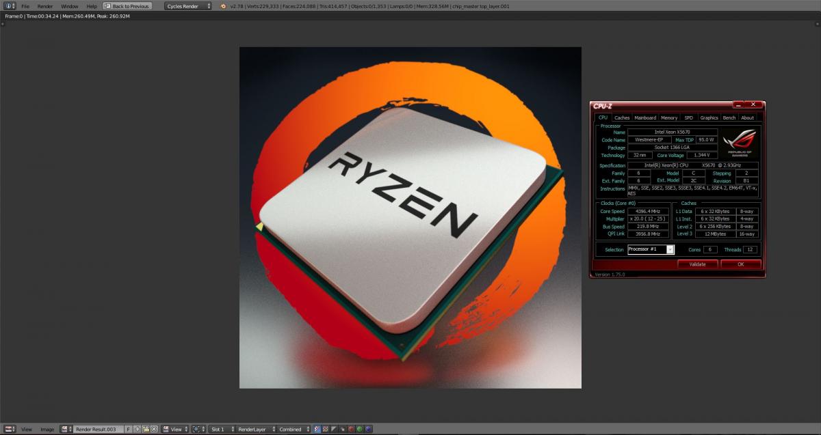Click the Back to Previous button
821x435 pixels.
[x=127, y=6]
